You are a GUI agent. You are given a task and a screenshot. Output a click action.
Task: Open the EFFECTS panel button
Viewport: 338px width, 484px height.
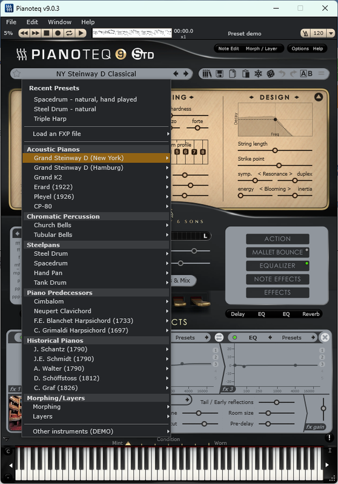click(x=277, y=292)
